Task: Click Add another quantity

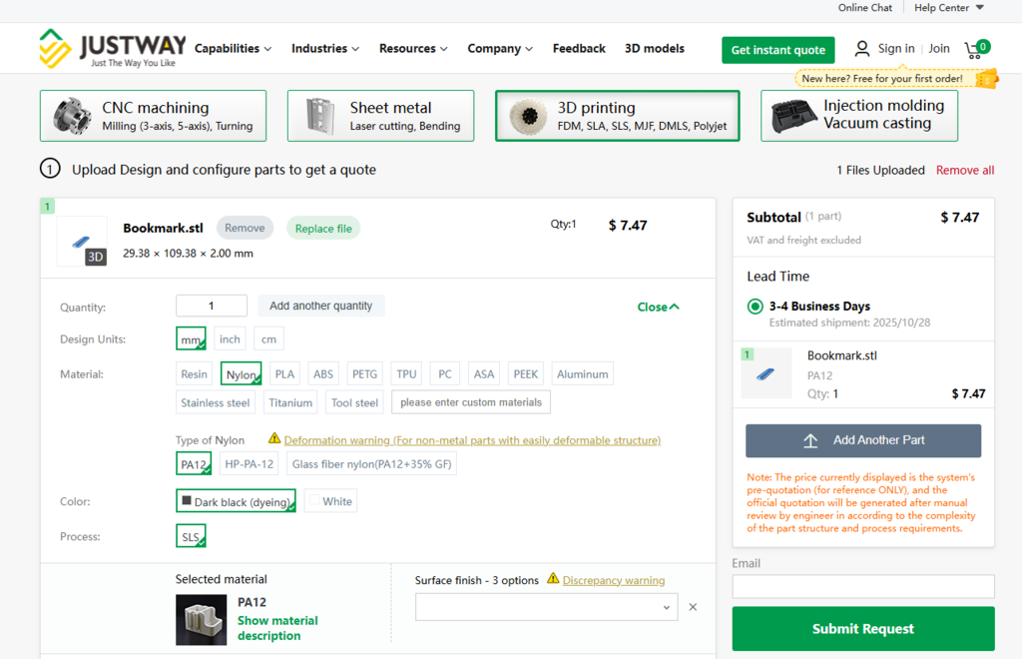Action: point(320,306)
